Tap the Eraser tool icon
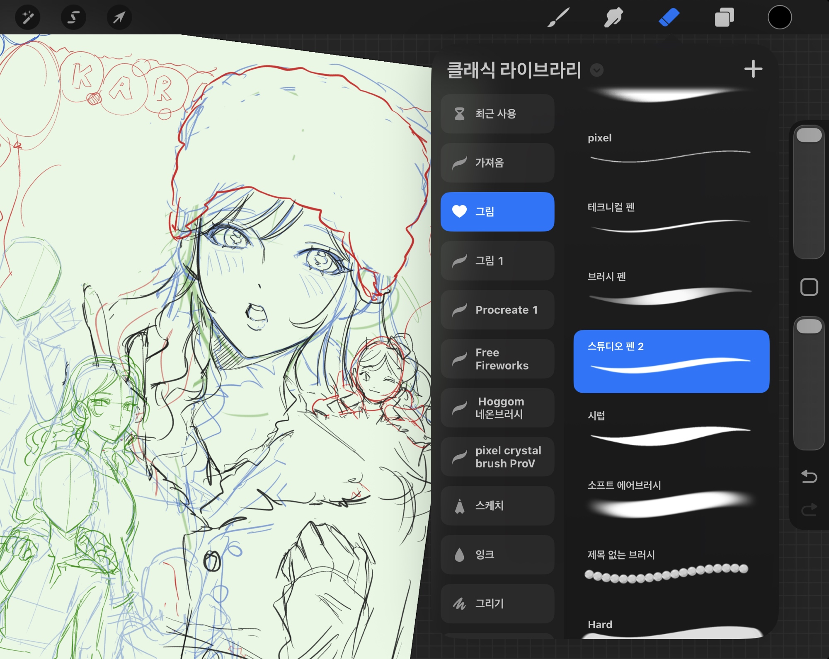829x659 pixels. point(669,17)
